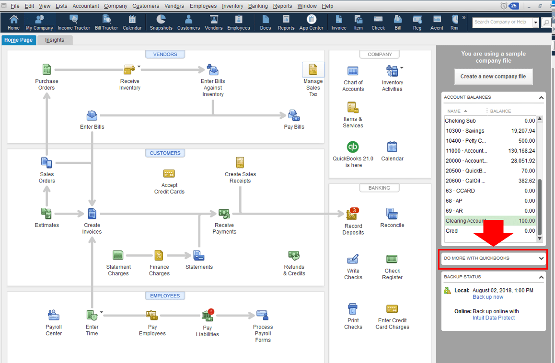The height and width of the screenshot is (363, 555).
Task: Open Intuit Data Protect link
Action: click(493, 318)
